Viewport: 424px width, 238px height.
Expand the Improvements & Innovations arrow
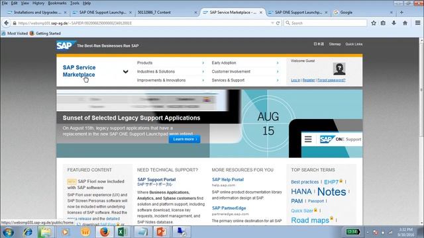point(203,80)
